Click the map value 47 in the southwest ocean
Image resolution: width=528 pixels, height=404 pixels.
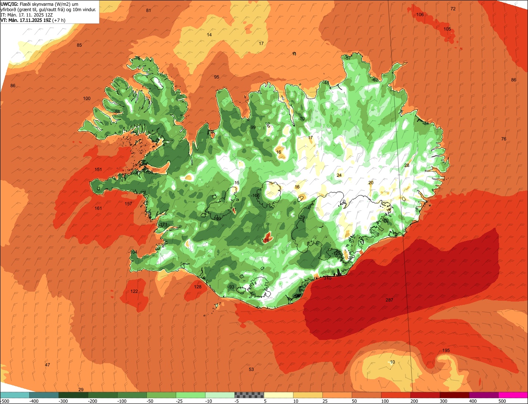point(47,365)
